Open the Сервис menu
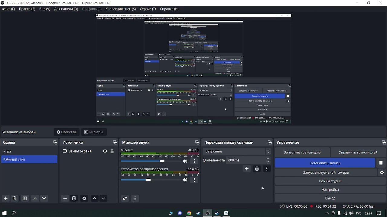This screenshot has height=217, width=387. pos(148,9)
